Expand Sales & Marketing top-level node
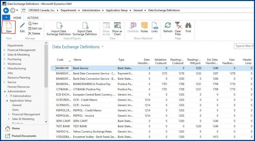255x141 pixels. [4, 55]
